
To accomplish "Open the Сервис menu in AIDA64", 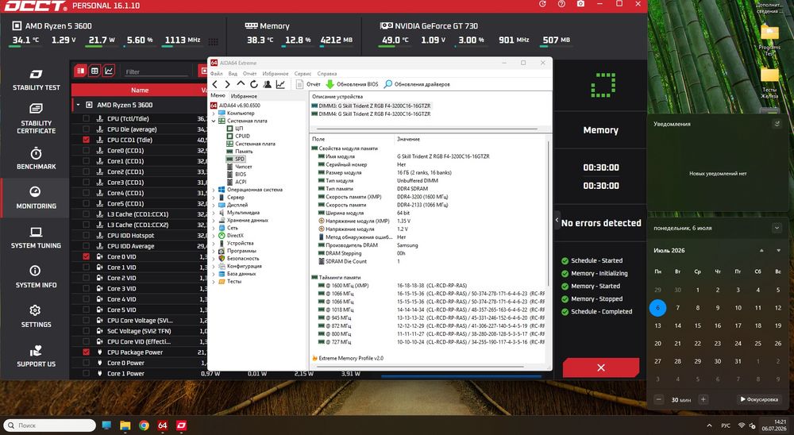I will click(x=303, y=74).
